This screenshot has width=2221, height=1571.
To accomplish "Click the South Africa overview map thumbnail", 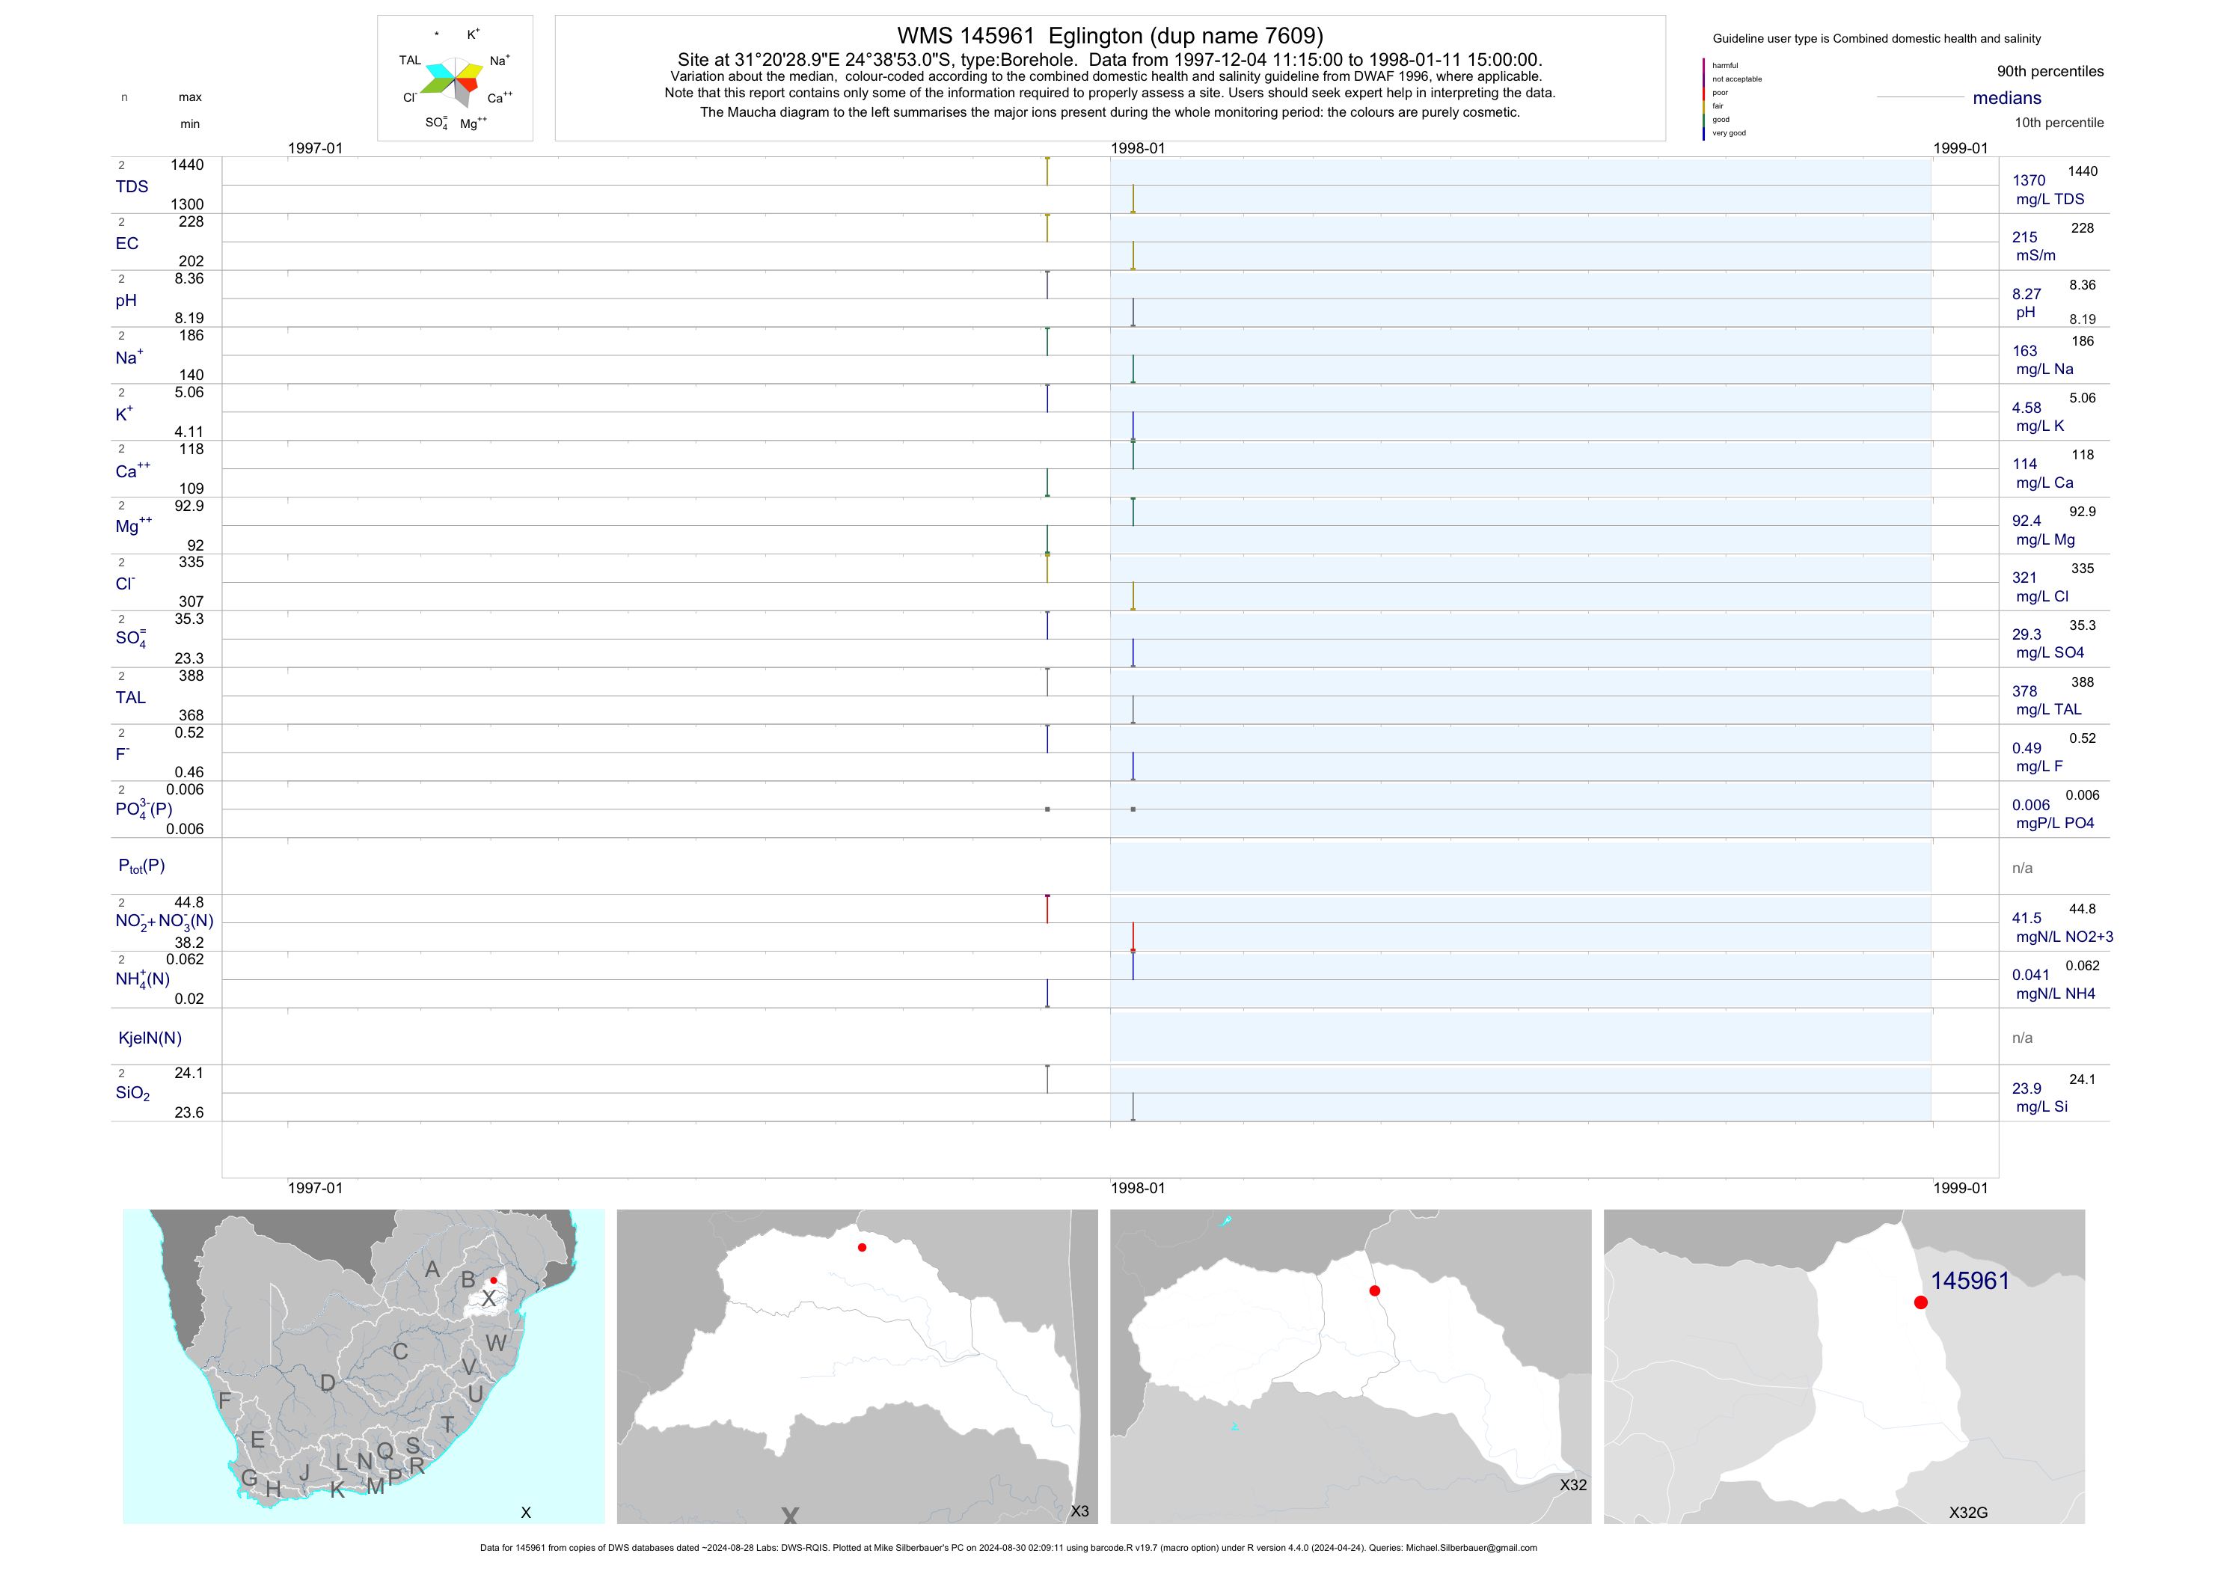I will pyautogui.click(x=364, y=1366).
